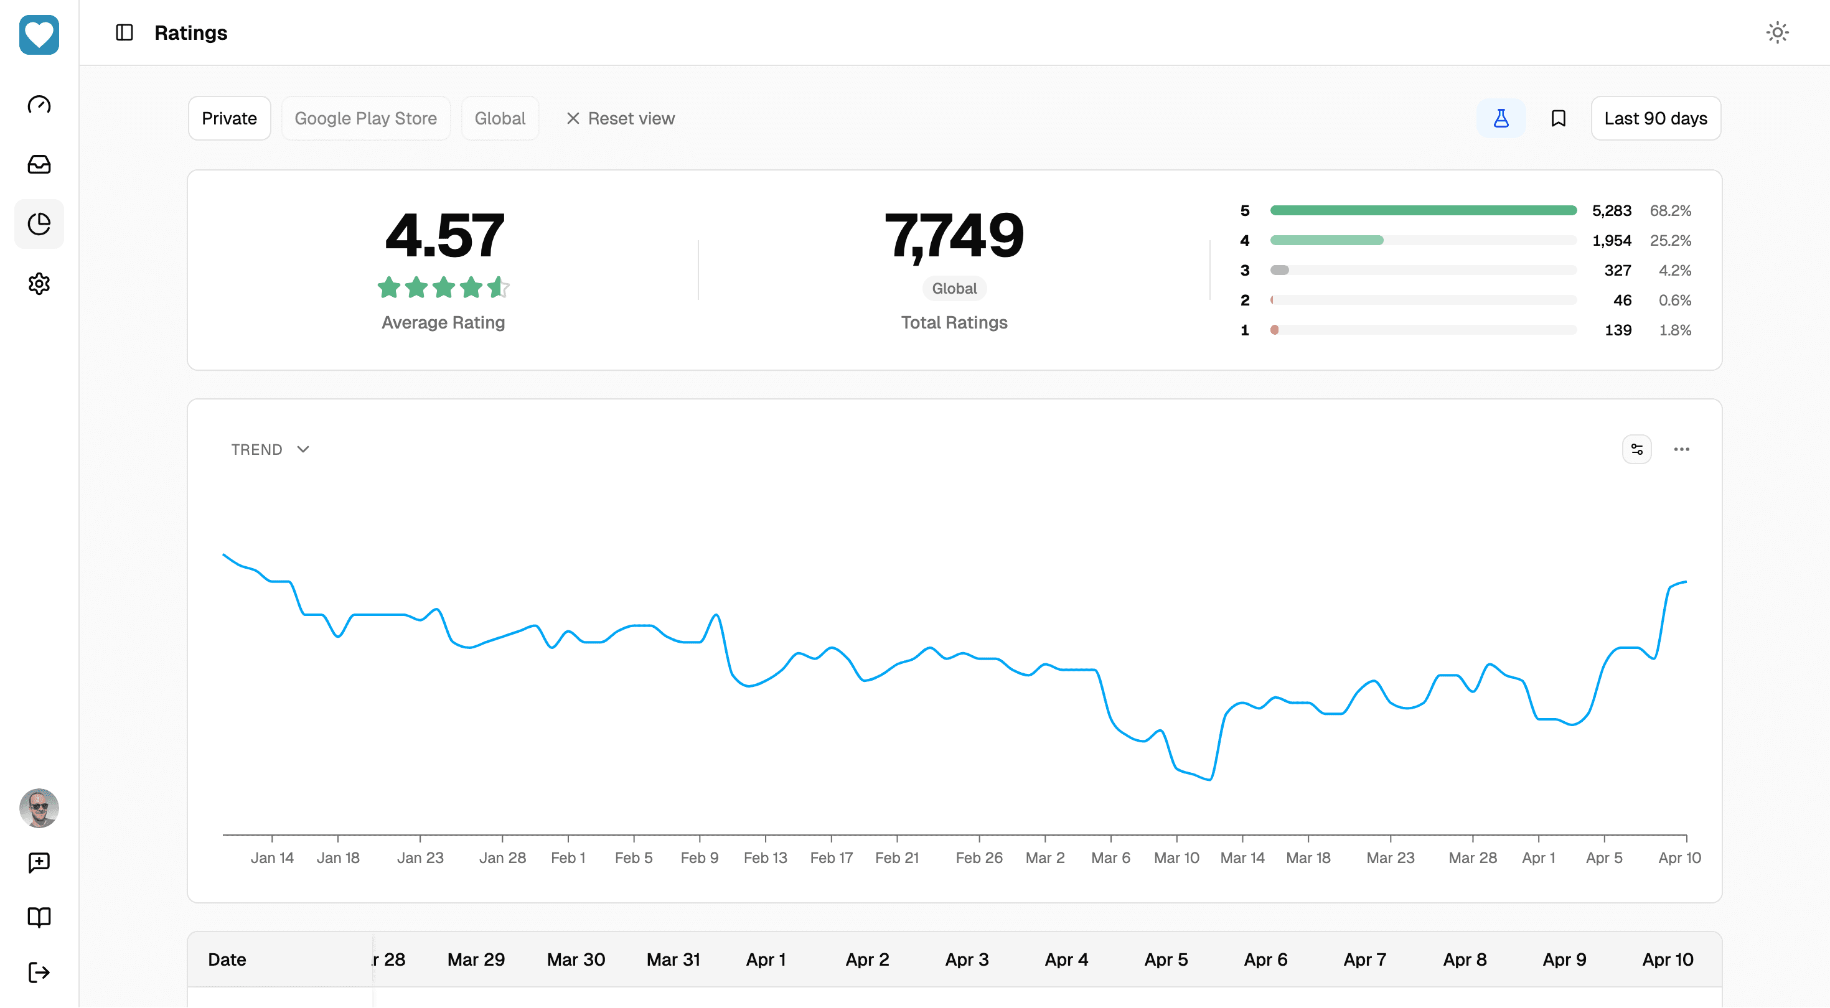This screenshot has width=1830, height=1008.
Task: Toggle light/dark theme with the sun icon
Action: pos(1778,32)
